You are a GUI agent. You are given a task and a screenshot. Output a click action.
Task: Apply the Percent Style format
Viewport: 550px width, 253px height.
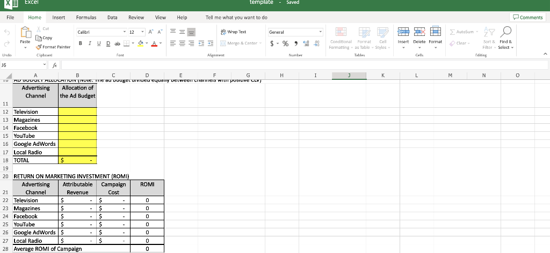(286, 43)
